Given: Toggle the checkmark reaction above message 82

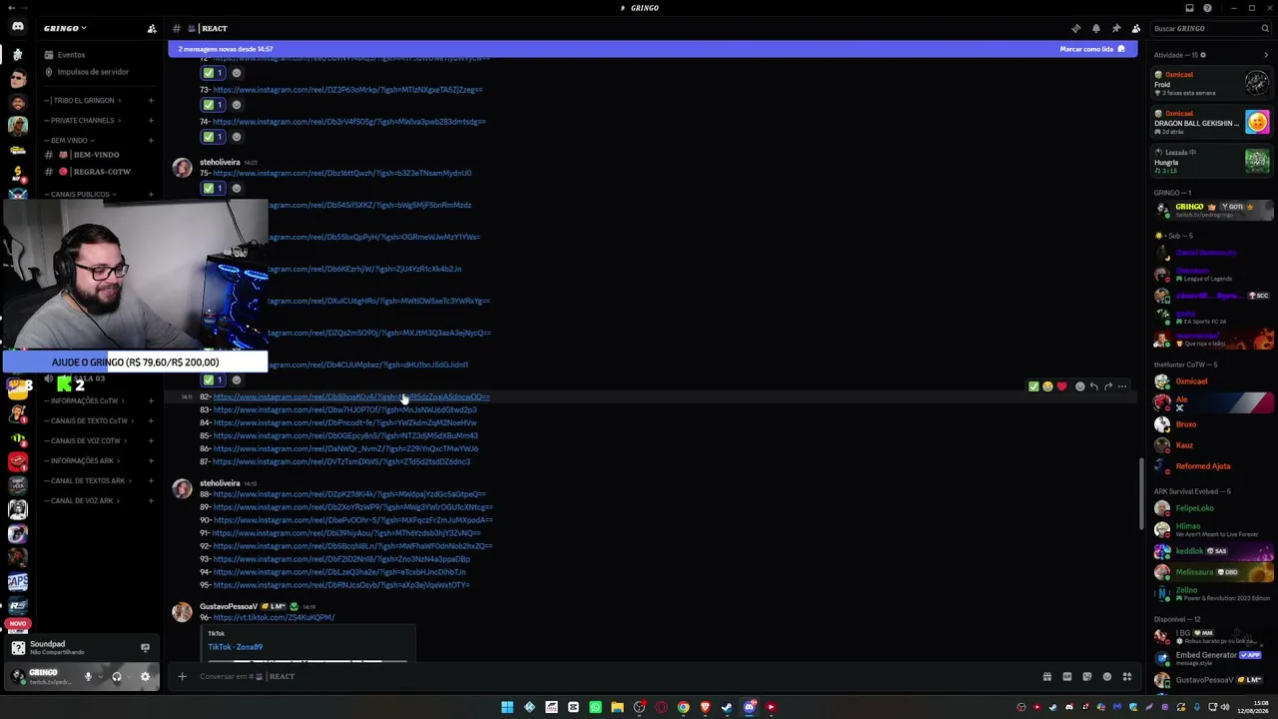Looking at the screenshot, I should tap(213, 379).
